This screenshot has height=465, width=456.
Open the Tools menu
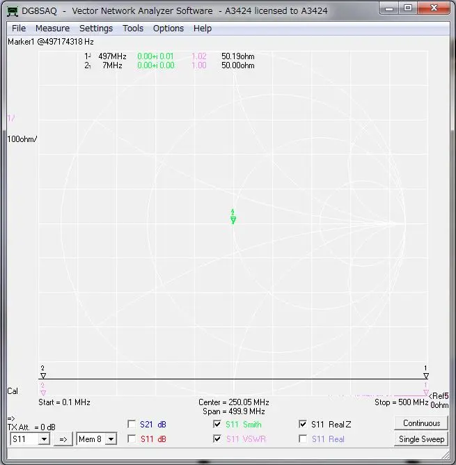(x=133, y=29)
